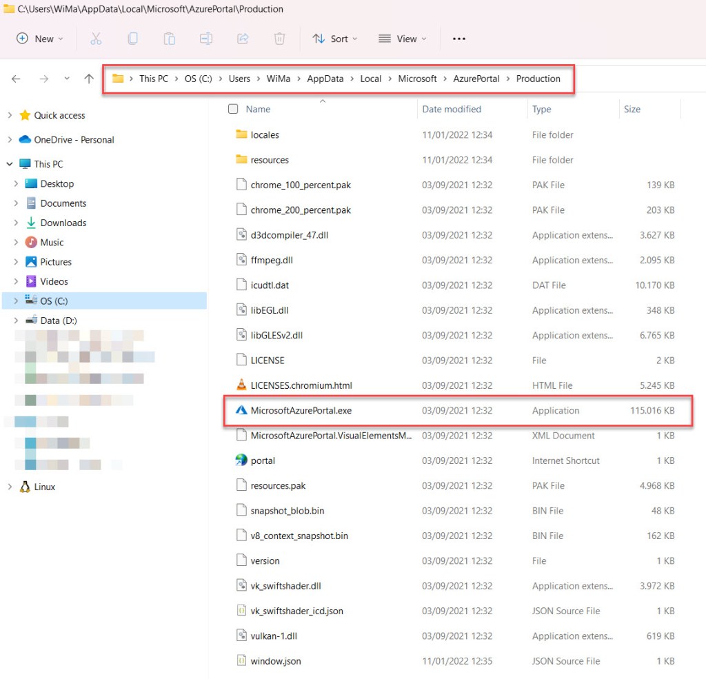Image resolution: width=706 pixels, height=679 pixels.
Task: Click the Copy icon in toolbar
Action: click(x=132, y=39)
